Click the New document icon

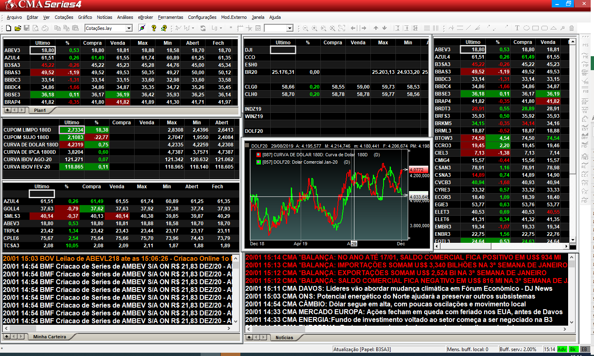[8, 28]
